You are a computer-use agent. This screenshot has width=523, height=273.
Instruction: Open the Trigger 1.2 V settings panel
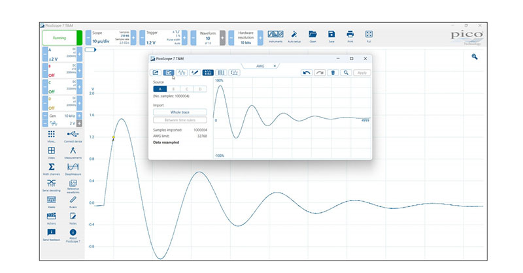pyautogui.click(x=163, y=38)
